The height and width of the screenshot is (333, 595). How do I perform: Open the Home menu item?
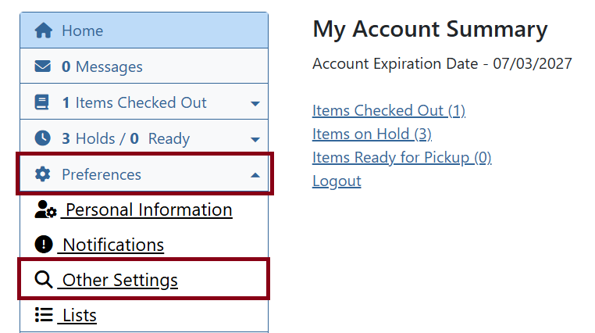click(x=83, y=30)
